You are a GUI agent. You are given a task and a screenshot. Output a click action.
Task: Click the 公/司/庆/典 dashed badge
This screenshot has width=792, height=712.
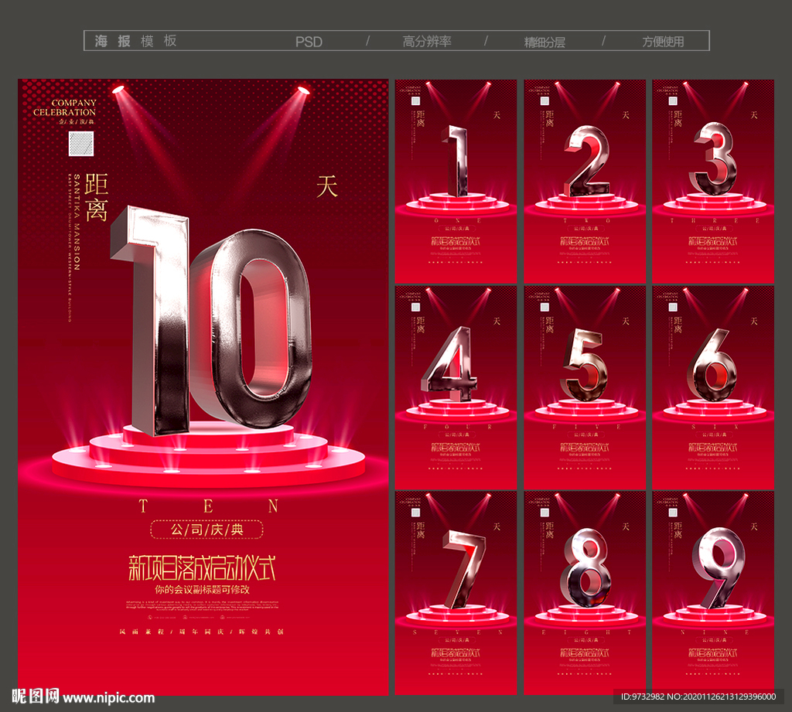[x=207, y=530]
